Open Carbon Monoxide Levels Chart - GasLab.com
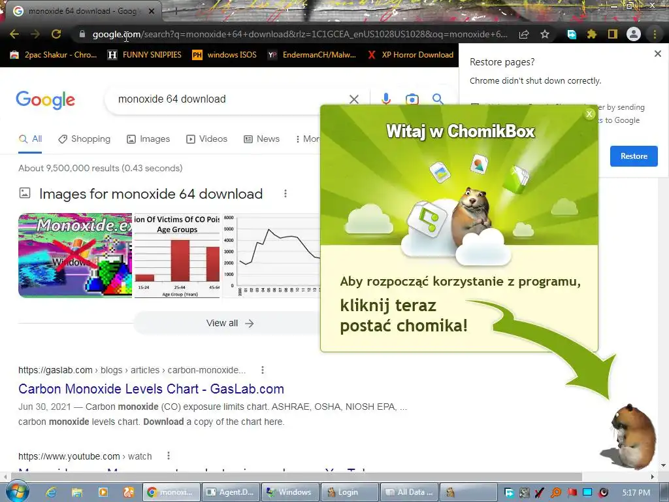Screen dimensions: 669x502 coord(151,389)
